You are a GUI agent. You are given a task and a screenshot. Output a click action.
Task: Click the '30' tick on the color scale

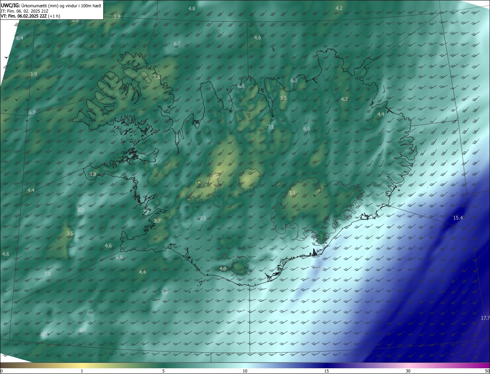[x=408, y=371]
